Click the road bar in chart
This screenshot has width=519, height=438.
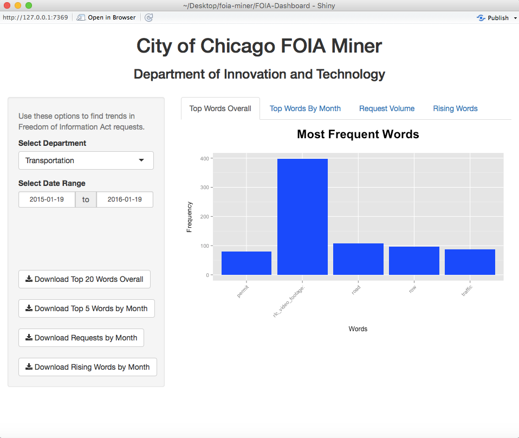358,259
